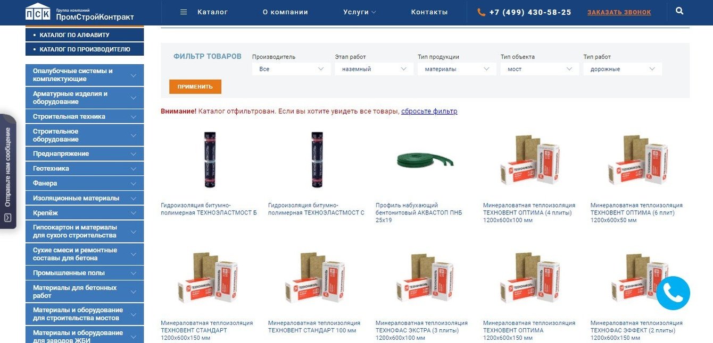Expand the Изоляционные материалы category chevron
Viewport: 713px width, 343px height.
pyautogui.click(x=134, y=198)
